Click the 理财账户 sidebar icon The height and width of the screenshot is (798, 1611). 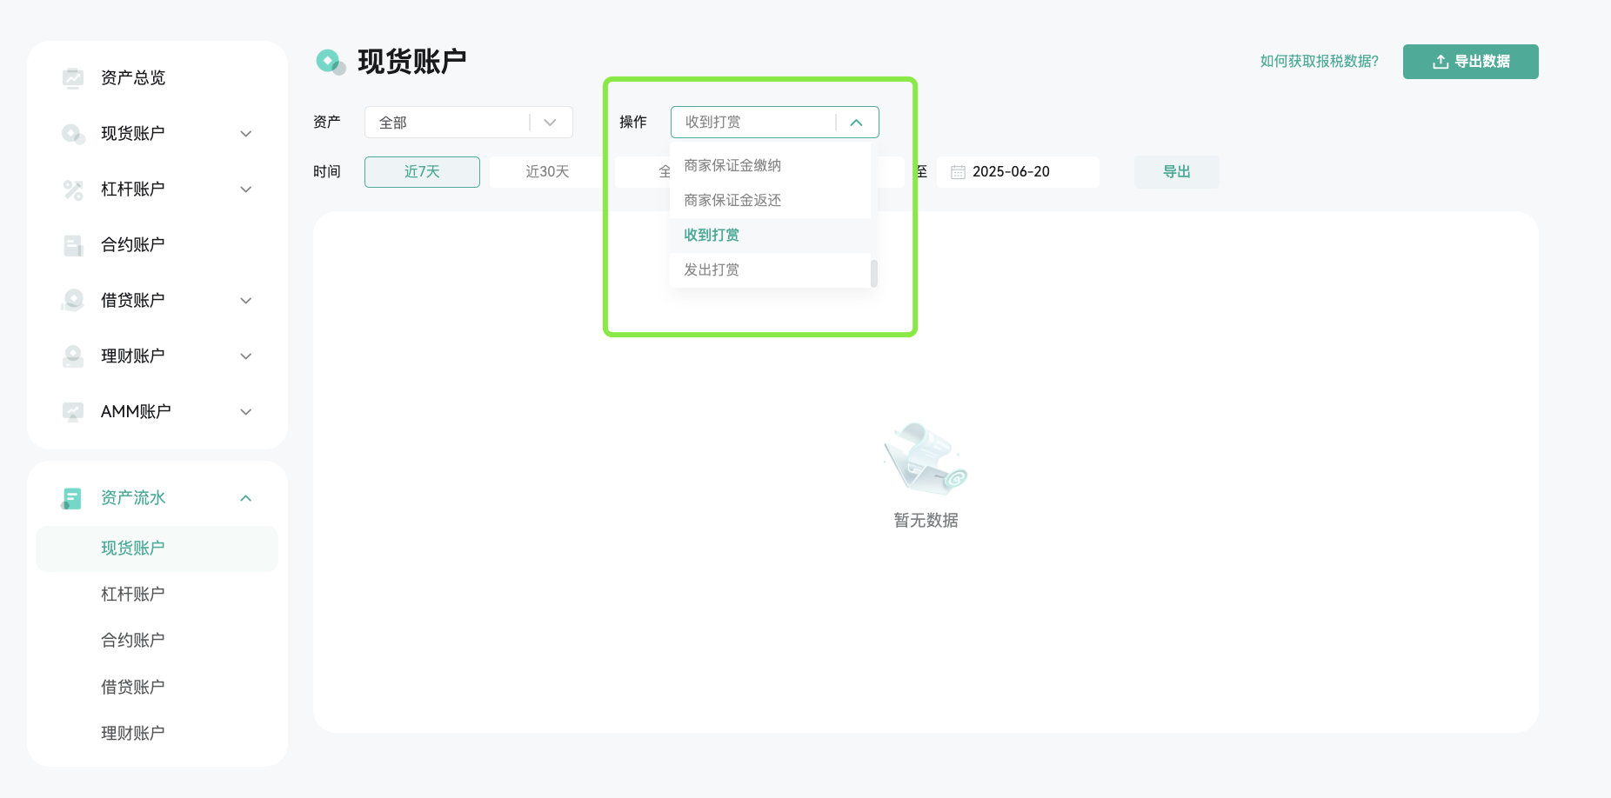tap(73, 356)
